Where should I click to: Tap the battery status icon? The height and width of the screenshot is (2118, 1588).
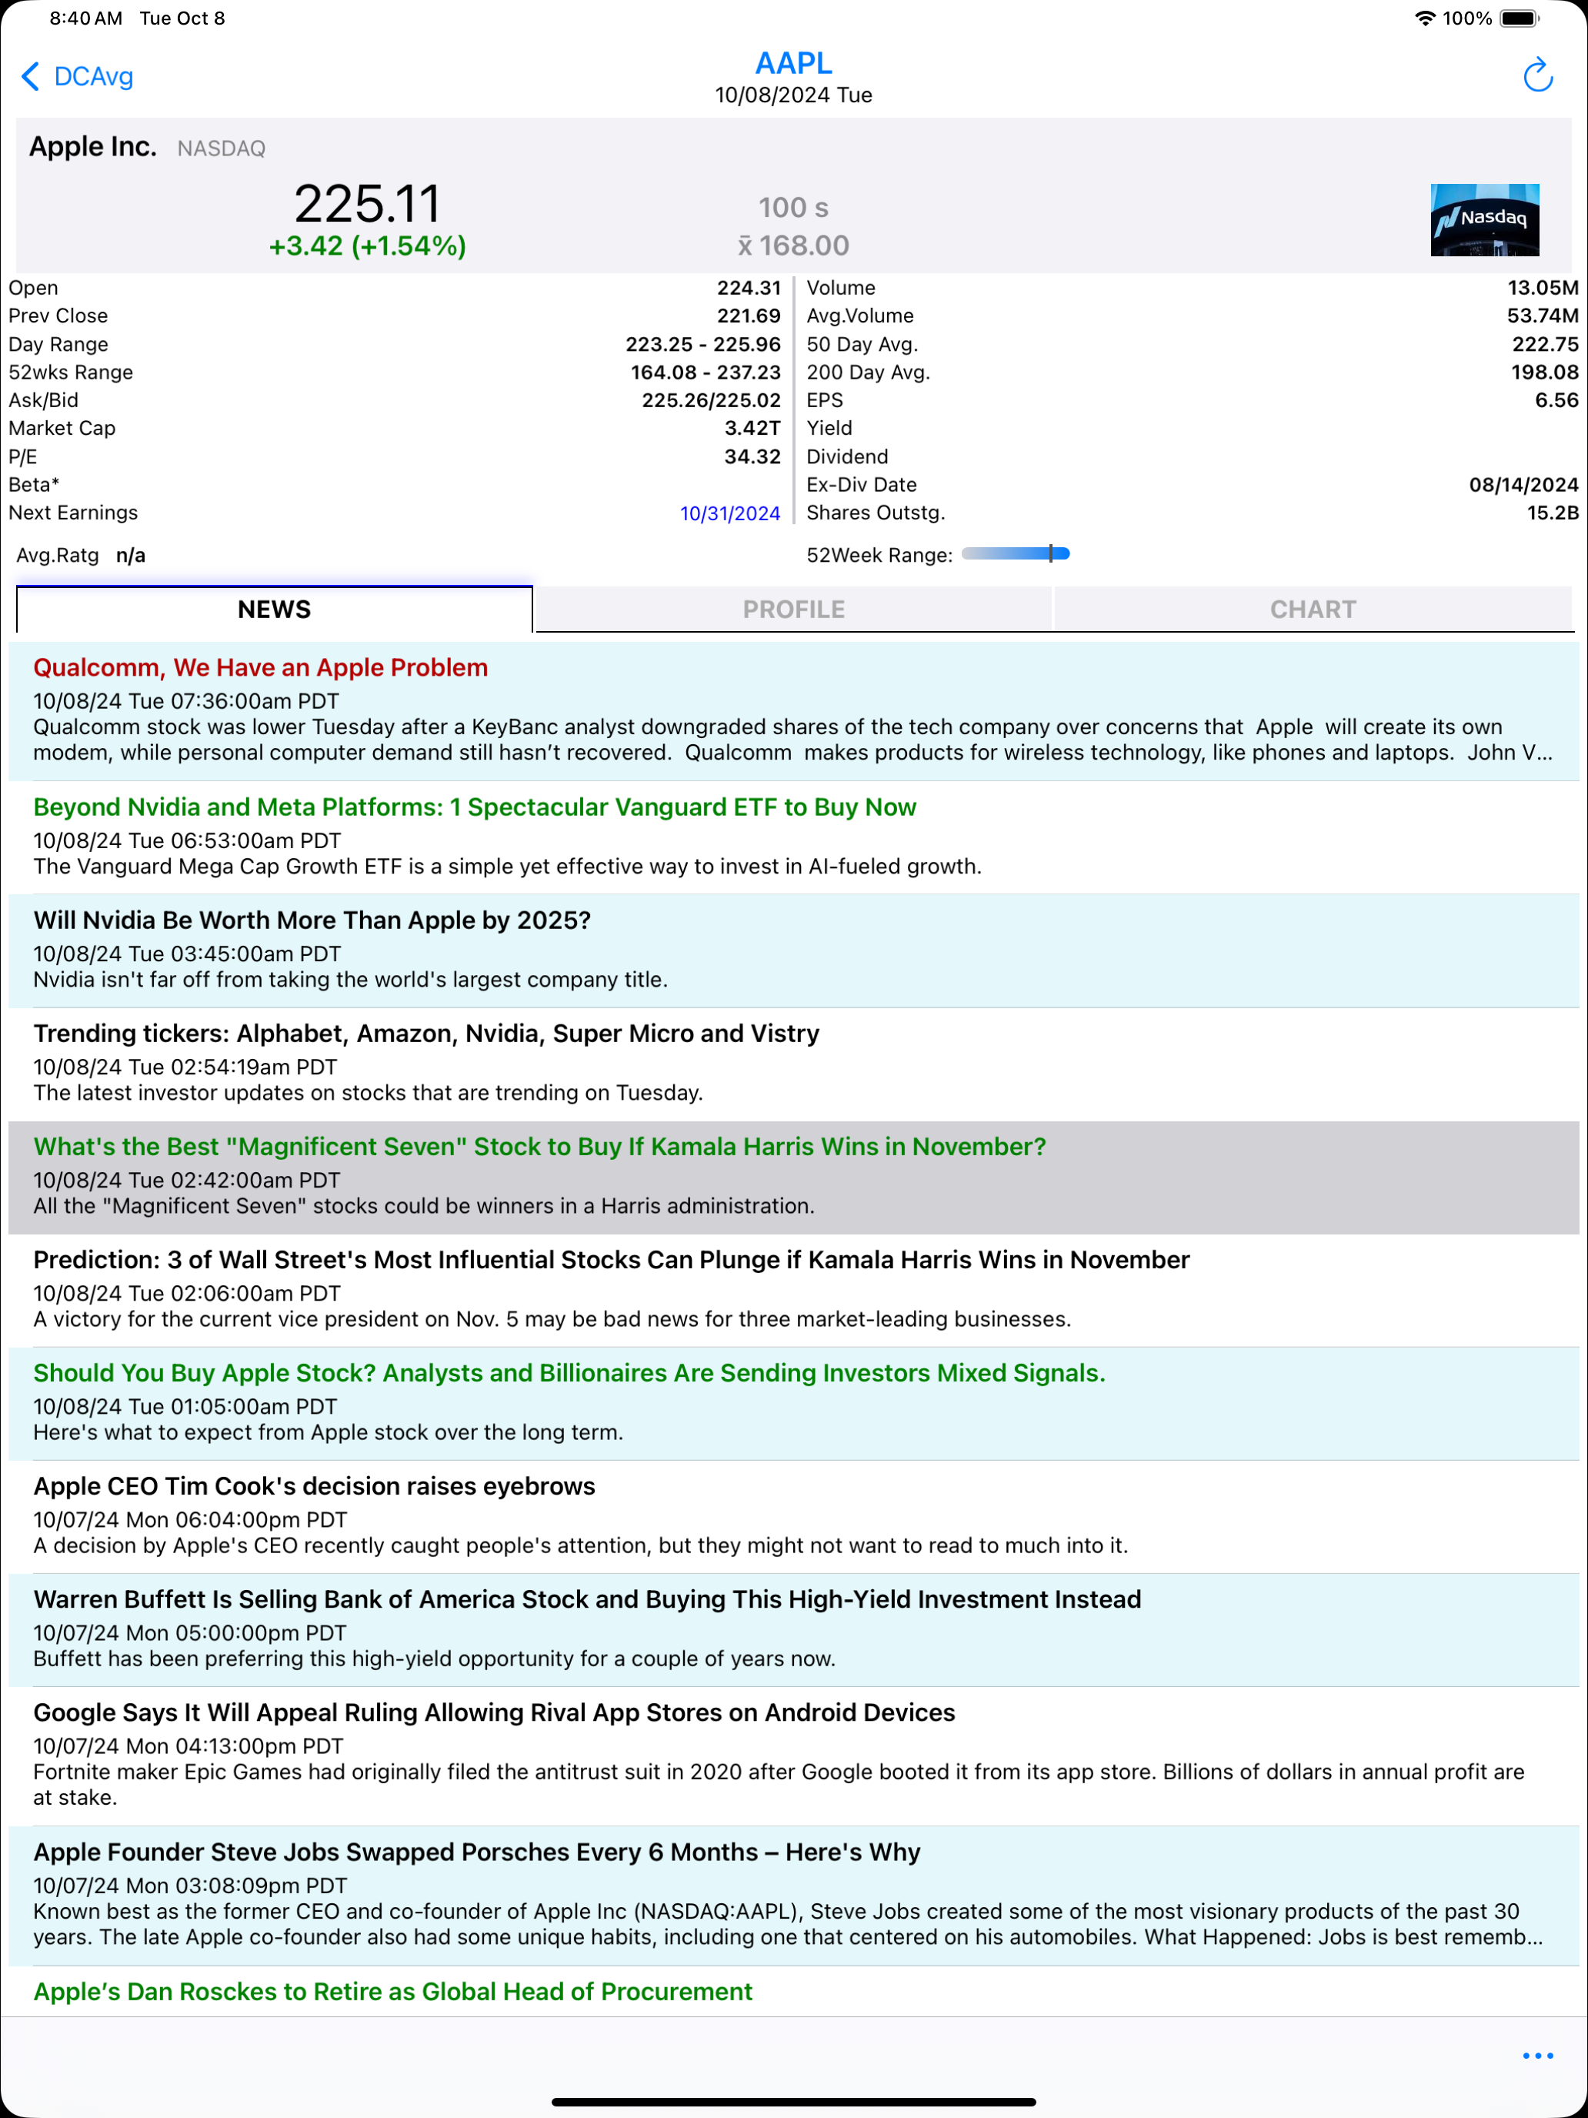click(1520, 18)
